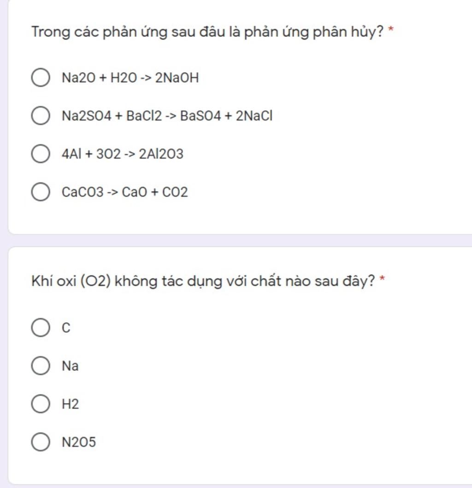Image resolution: width=472 pixels, height=488 pixels.
Task: Click the answer text "4Al + 3O2 -> 2Al2O3"
Action: point(123,154)
